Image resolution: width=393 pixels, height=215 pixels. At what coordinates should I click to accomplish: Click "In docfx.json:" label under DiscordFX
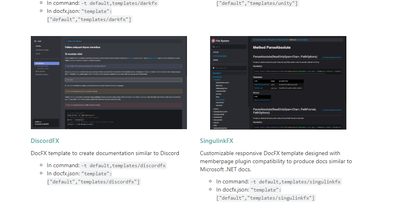(63, 173)
